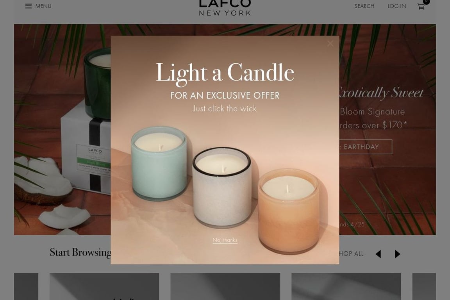The image size is (450, 300).
Task: Click the Light a Candle heading
Action: (x=225, y=73)
